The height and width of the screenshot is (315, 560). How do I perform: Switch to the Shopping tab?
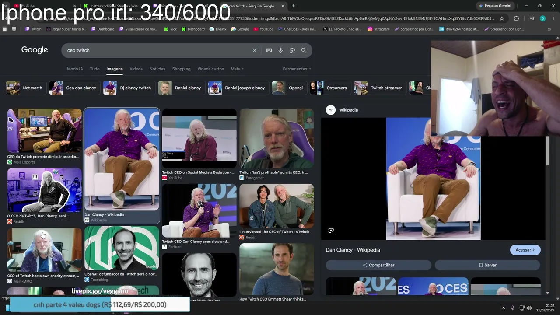(181, 69)
